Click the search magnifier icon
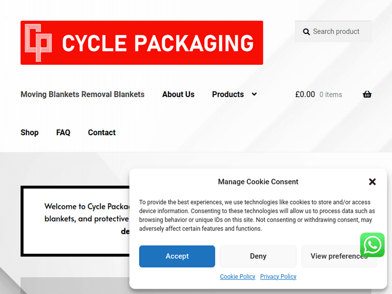Image resolution: width=392 pixels, height=294 pixels. [306, 32]
